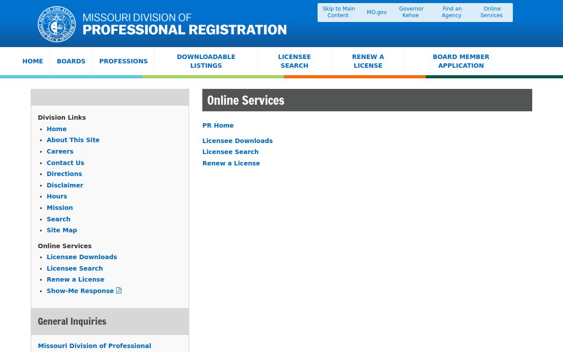
Task: Click the Missouri Division of Professional link
Action: click(95, 346)
